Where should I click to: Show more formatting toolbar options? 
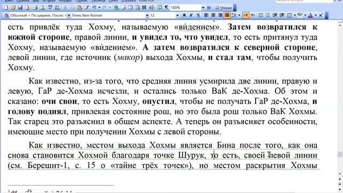click(x=327, y=16)
